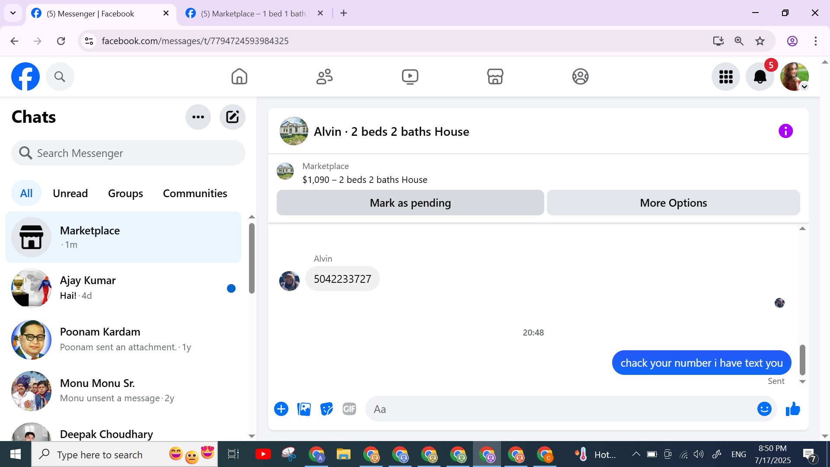Go back in browser history

(14, 41)
